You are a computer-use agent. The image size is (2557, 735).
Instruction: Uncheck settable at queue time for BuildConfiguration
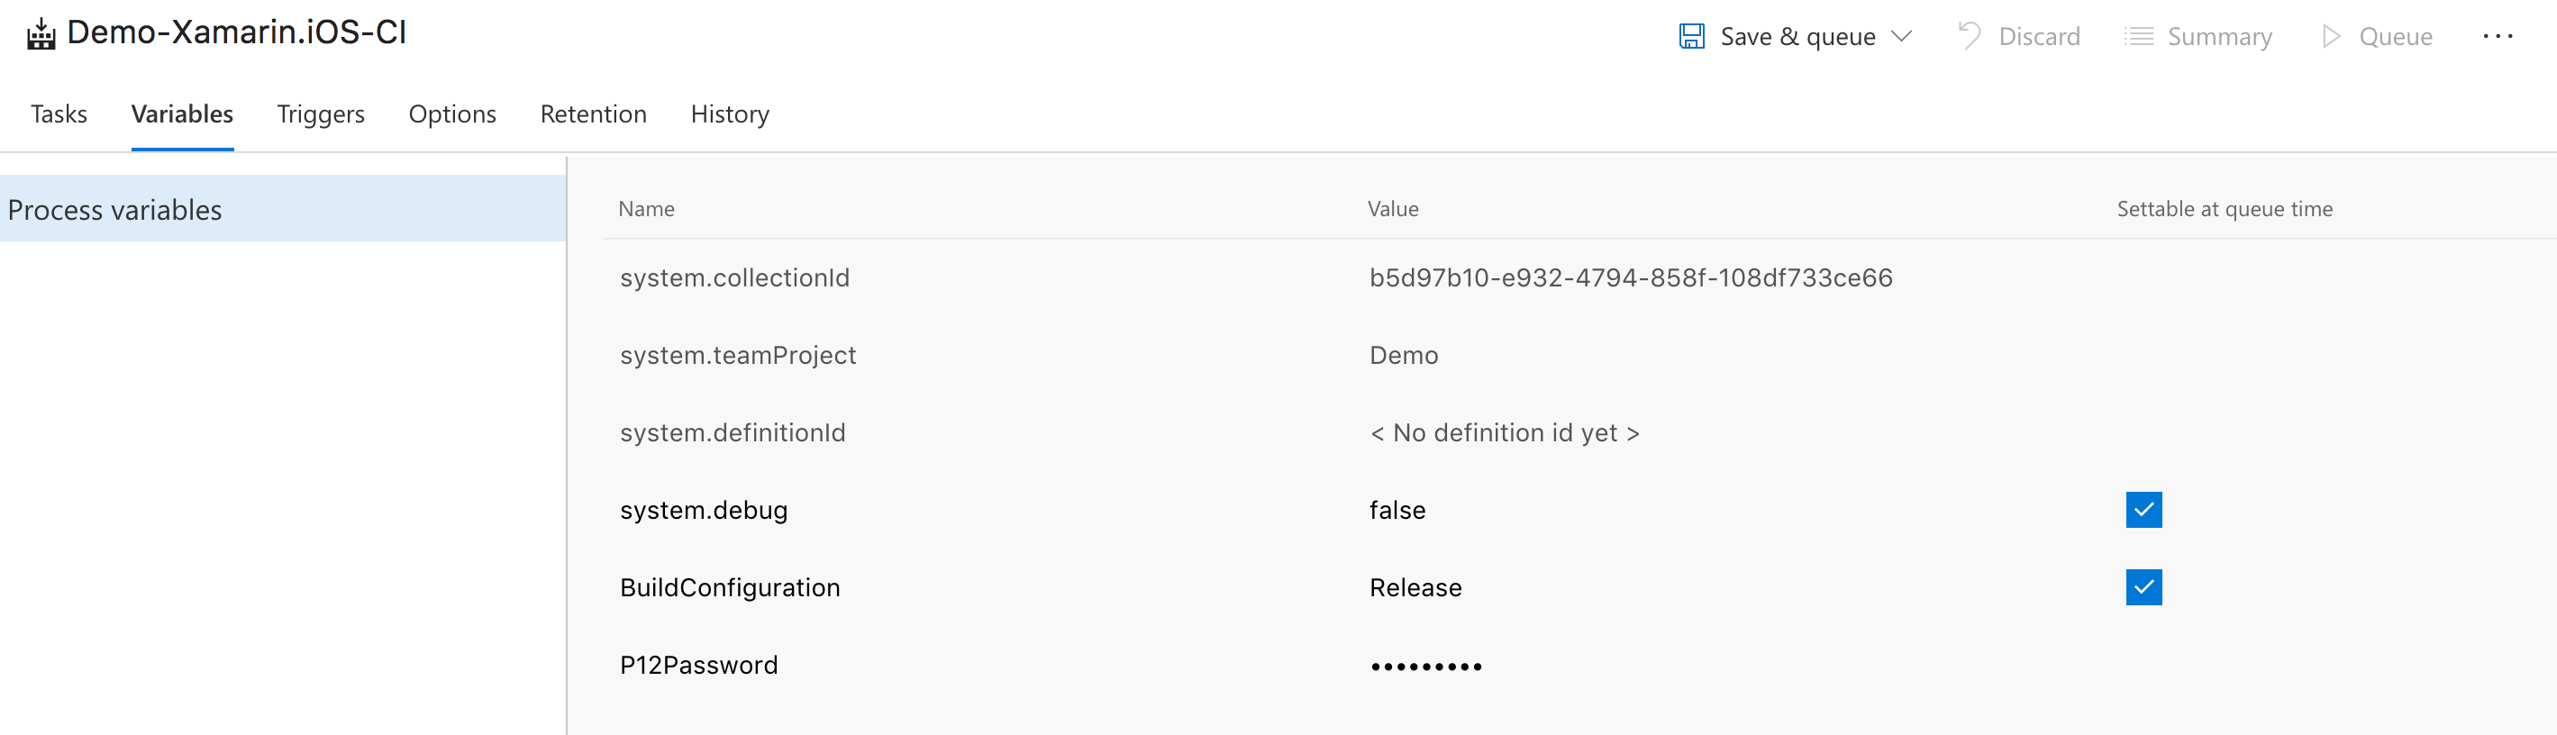(2144, 587)
